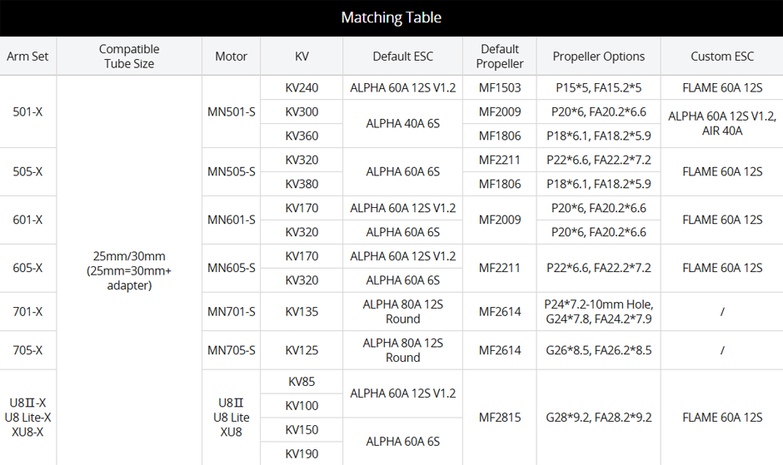This screenshot has width=783, height=465.
Task: Select the "KV100" cell
Action: pos(302,406)
